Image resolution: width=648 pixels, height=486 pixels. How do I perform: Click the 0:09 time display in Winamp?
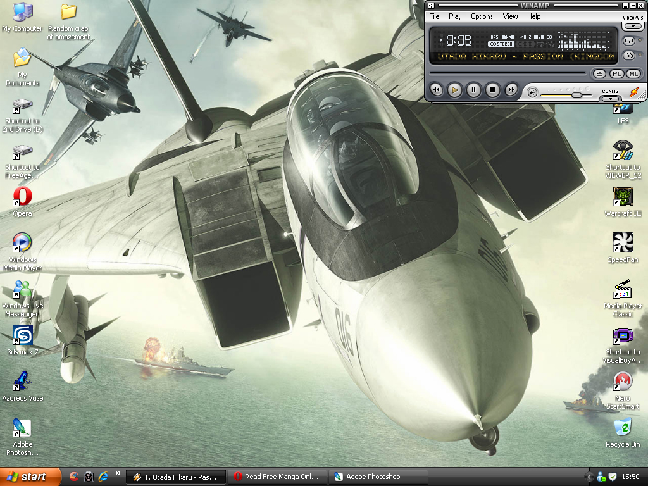pyautogui.click(x=459, y=40)
